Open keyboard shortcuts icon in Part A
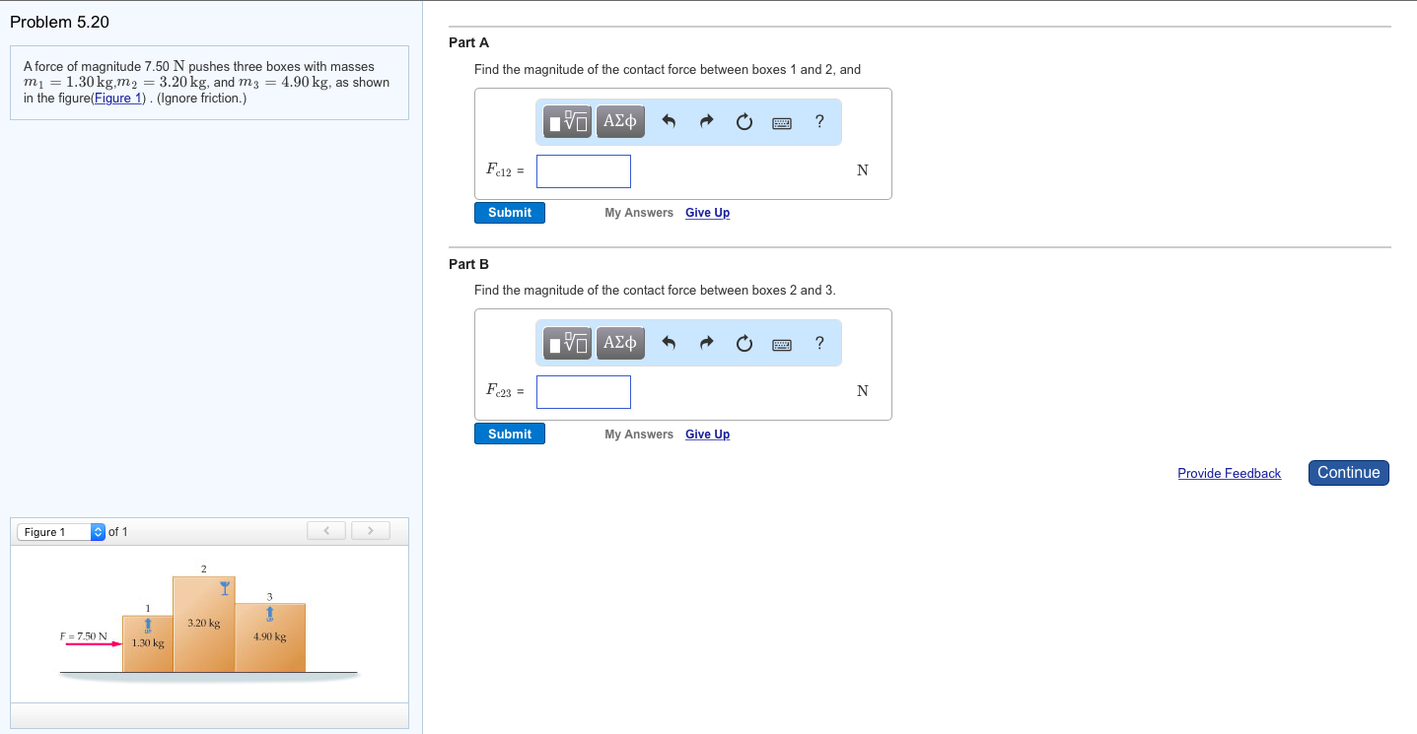 [782, 123]
